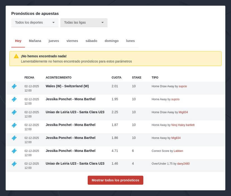Click the ticket icon for the Home Away bet by supcio

(x=14, y=99)
